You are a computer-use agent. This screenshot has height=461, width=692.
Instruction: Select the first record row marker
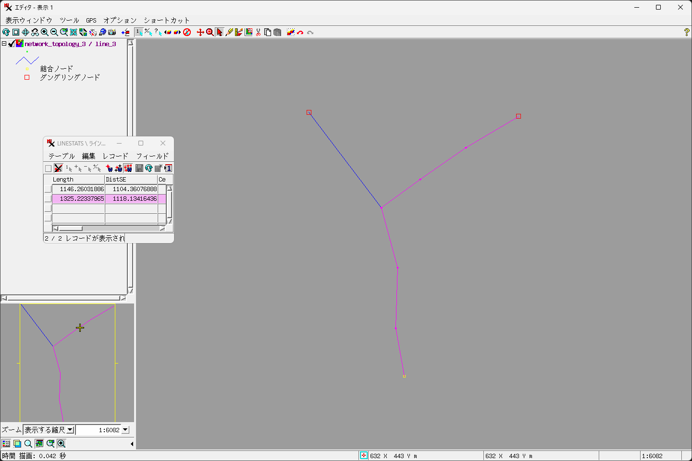point(48,189)
